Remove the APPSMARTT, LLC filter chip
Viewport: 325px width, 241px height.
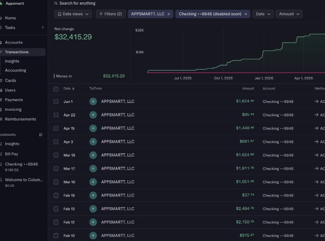pyautogui.click(x=169, y=14)
